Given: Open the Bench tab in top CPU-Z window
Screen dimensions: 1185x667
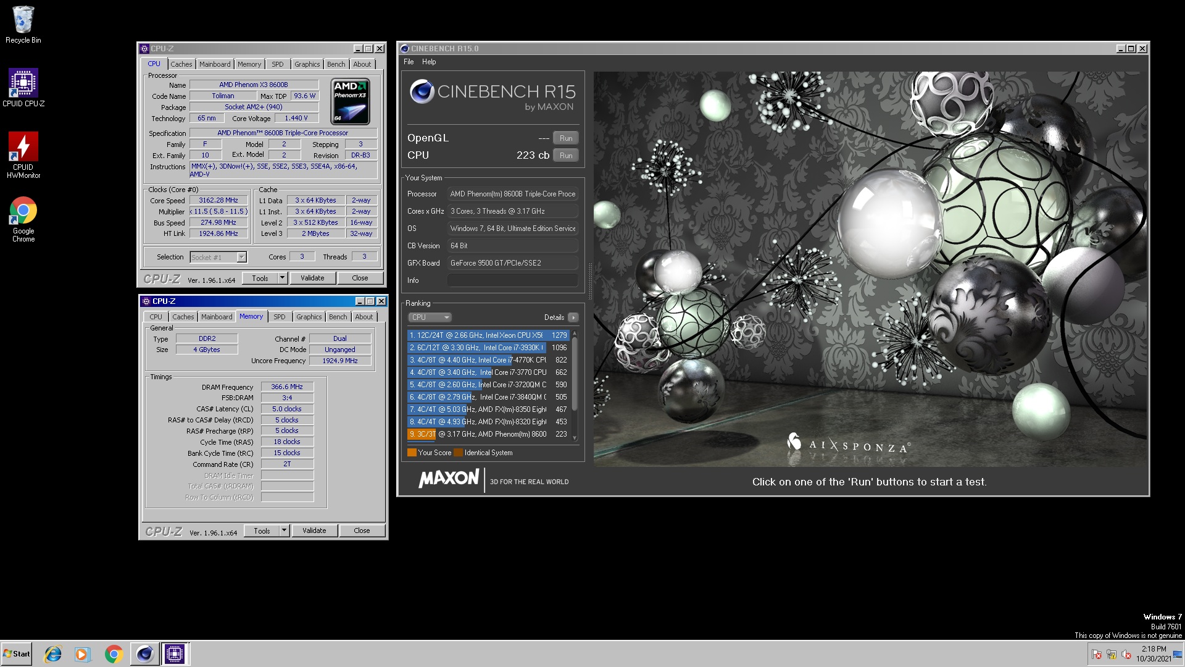Looking at the screenshot, I should 336,64.
